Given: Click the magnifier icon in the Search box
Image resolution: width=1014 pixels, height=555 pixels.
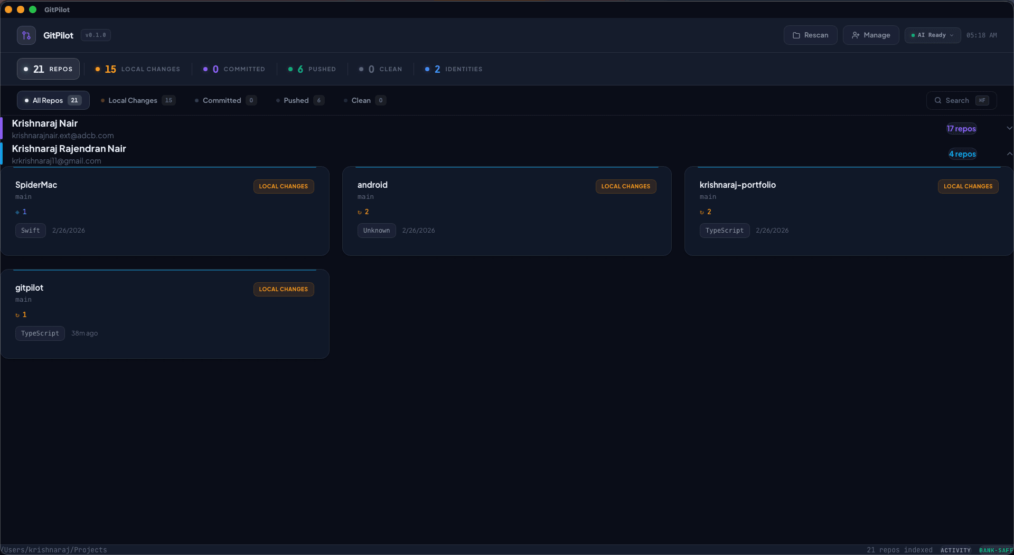Looking at the screenshot, I should (x=938, y=100).
